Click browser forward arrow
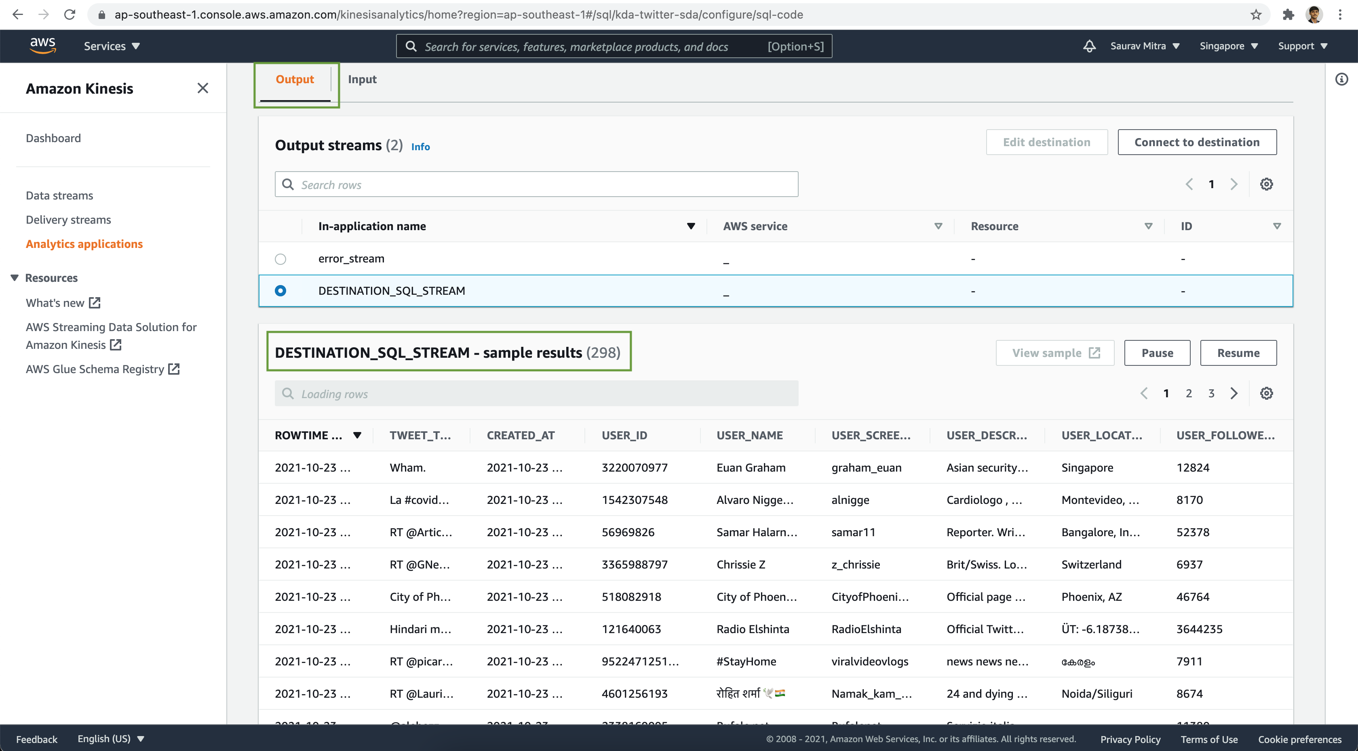The image size is (1358, 751). [x=44, y=14]
